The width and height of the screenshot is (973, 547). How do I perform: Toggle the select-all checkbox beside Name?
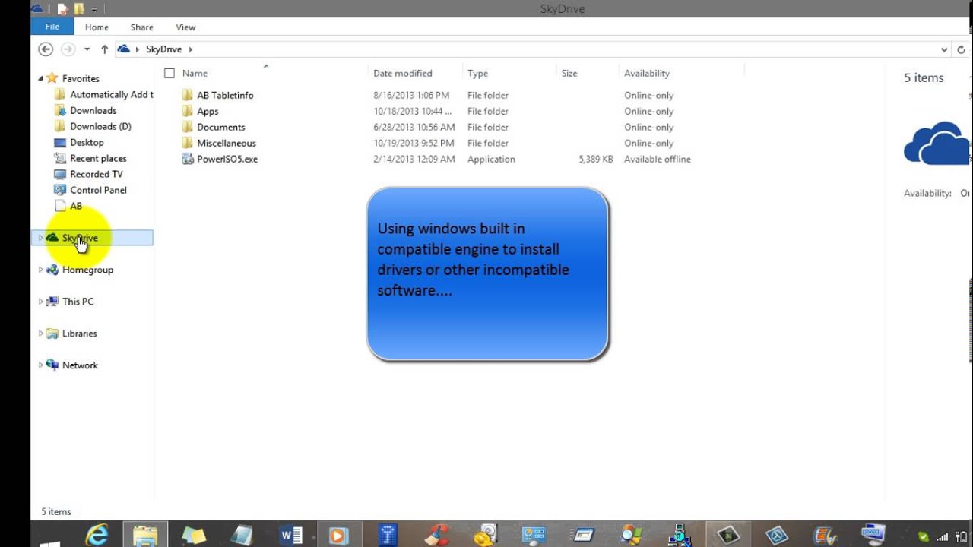click(x=170, y=74)
